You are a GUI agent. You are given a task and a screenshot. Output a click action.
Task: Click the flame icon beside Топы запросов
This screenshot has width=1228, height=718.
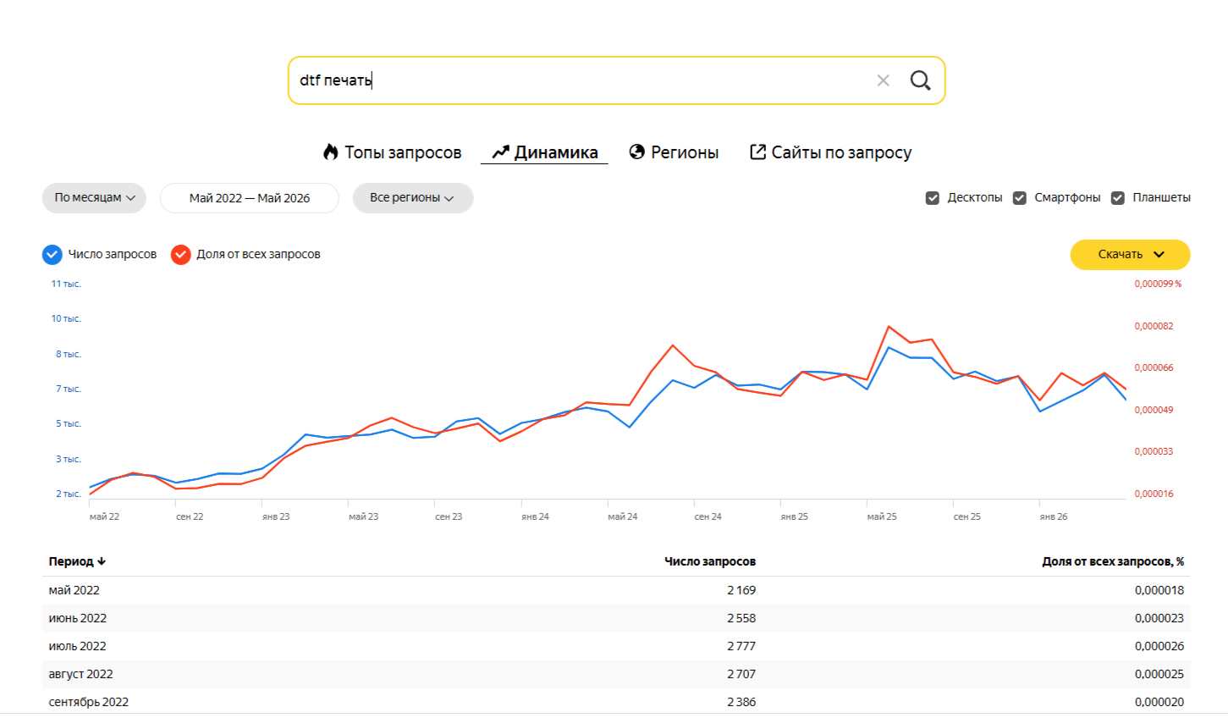coord(331,152)
